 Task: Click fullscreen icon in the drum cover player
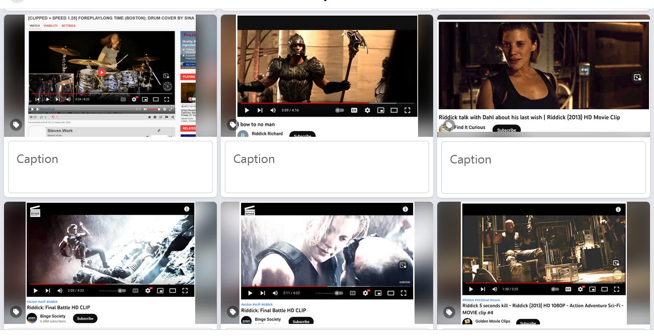167,100
